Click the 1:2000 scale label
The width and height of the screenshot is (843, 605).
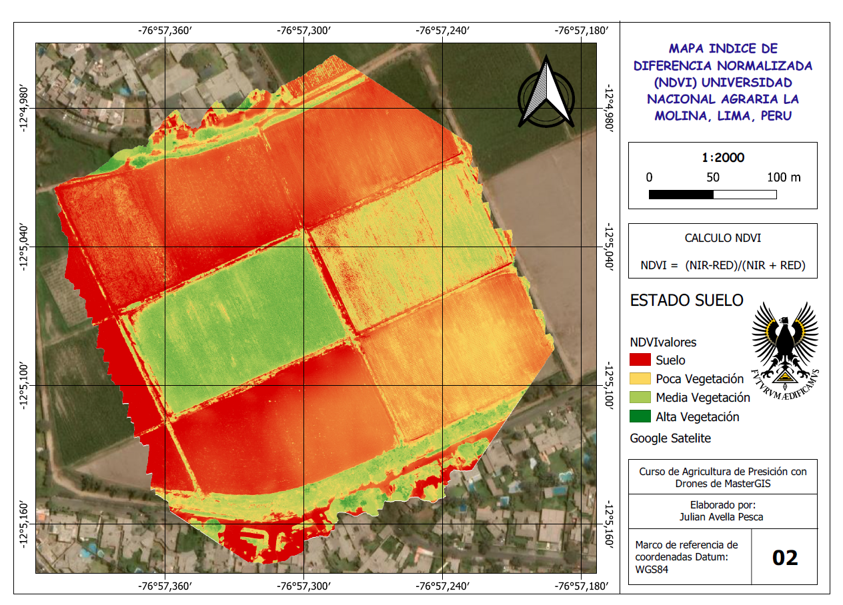coord(723,158)
